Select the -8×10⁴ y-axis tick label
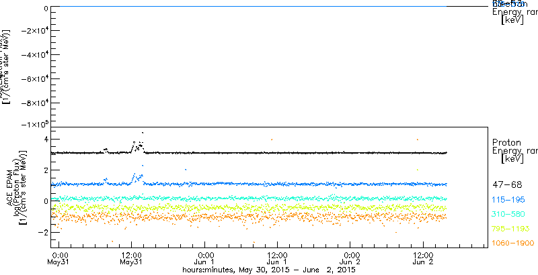The width and height of the screenshot is (538, 275). point(34,103)
